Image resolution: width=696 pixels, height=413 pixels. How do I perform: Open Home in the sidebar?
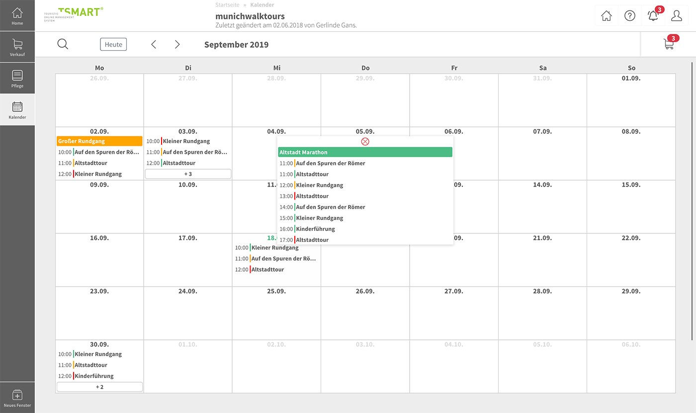coord(17,16)
